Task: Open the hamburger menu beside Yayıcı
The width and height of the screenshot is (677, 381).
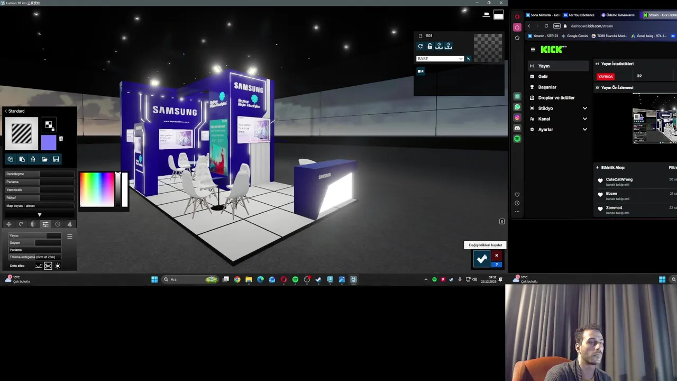Action: click(x=69, y=237)
